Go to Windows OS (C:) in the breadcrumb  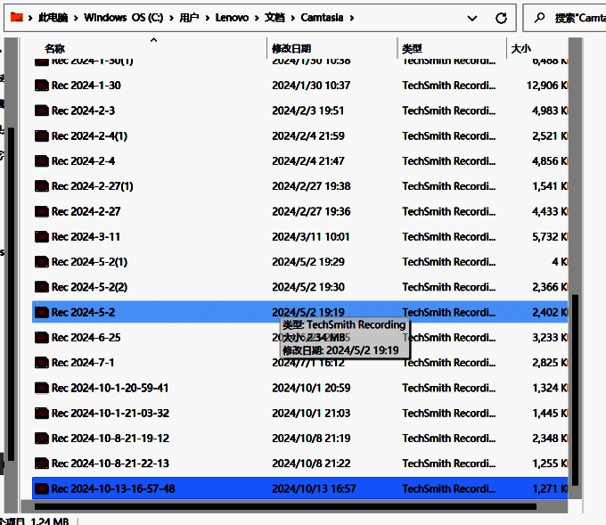[124, 18]
